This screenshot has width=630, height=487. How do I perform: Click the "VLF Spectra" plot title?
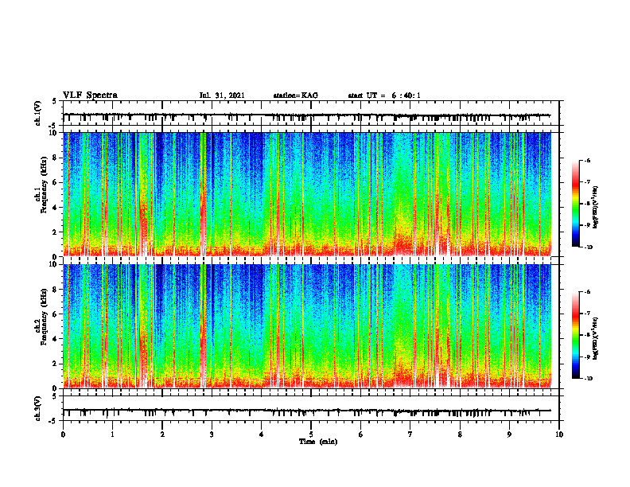(x=90, y=95)
